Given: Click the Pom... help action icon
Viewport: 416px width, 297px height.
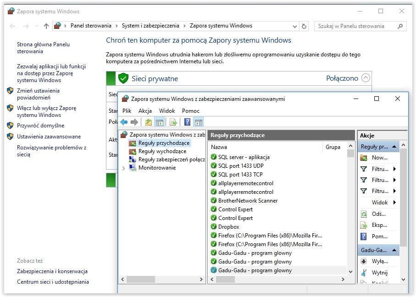Looking at the screenshot, I should 364,236.
